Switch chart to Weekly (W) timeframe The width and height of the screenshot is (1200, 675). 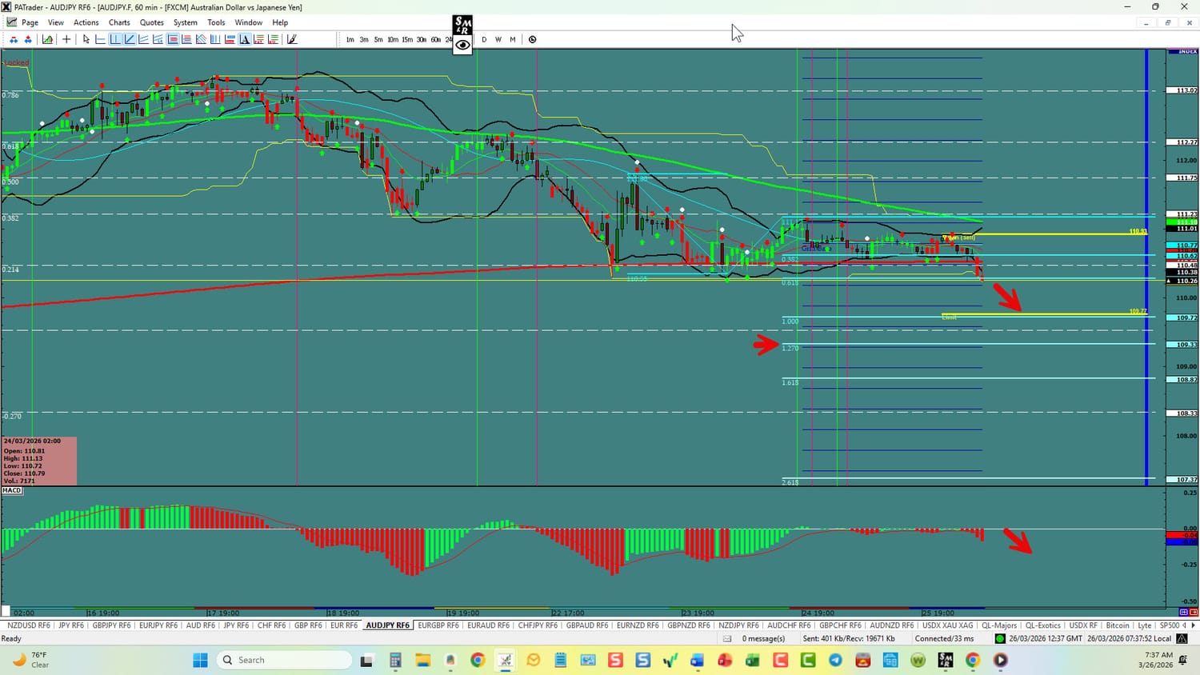(x=498, y=39)
